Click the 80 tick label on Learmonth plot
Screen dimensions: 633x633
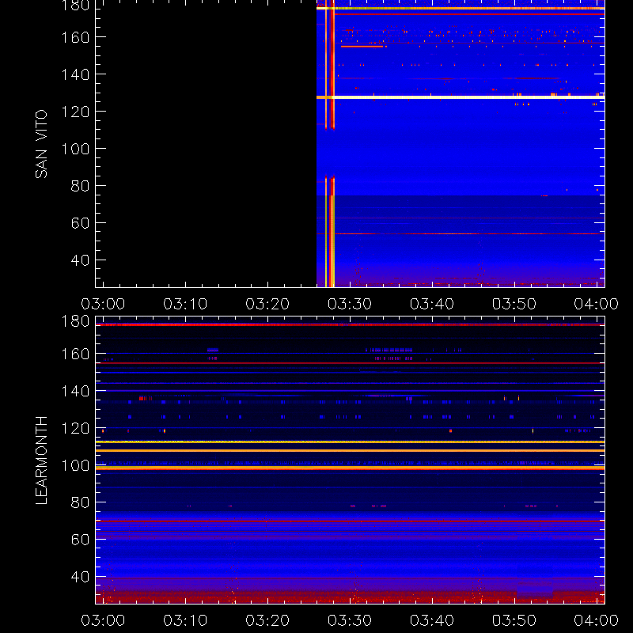(x=81, y=502)
